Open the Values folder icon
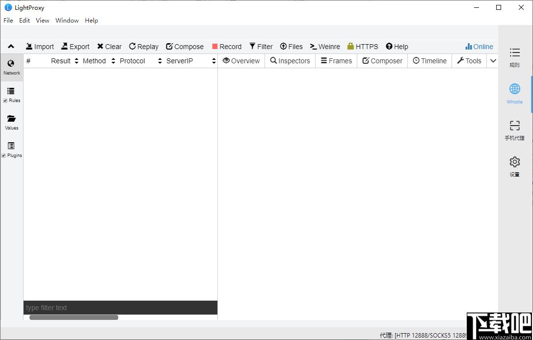 [11, 119]
